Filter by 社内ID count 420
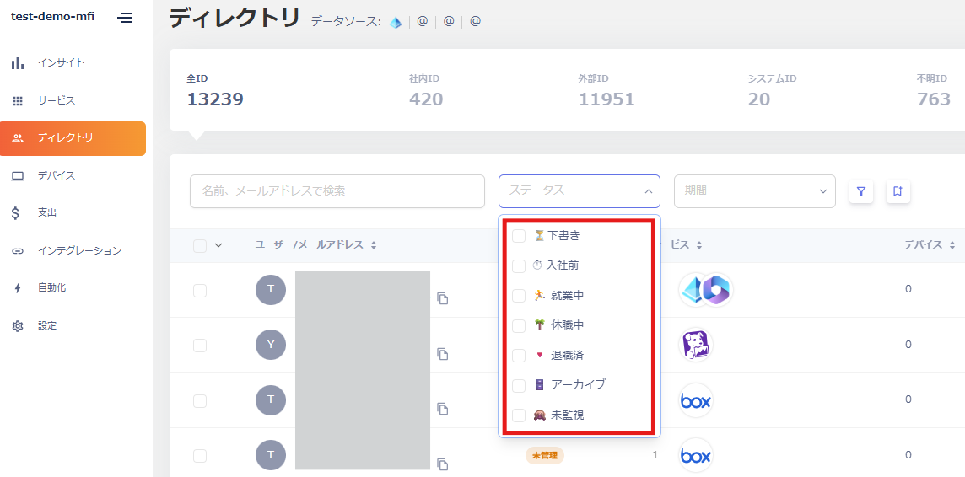965x477 pixels. (425, 90)
